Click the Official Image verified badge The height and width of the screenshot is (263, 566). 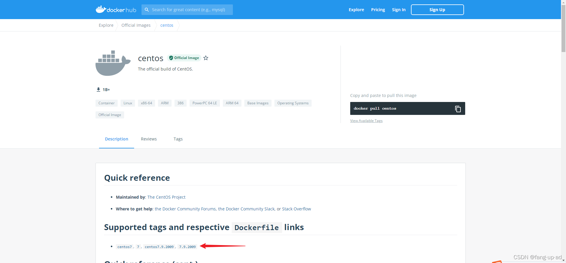[184, 58]
